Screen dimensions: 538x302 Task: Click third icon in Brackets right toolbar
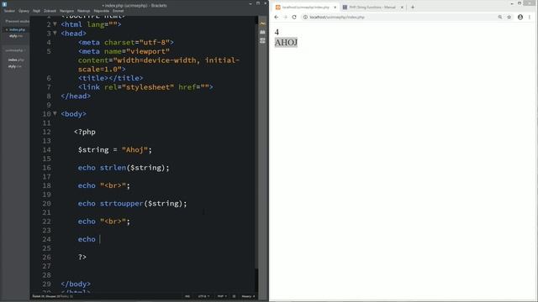click(x=263, y=41)
